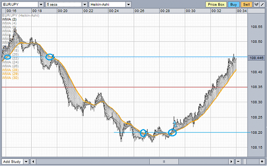Click the 00:32 time axis label
Viewport: 267px width, 166px height.
point(216,11)
